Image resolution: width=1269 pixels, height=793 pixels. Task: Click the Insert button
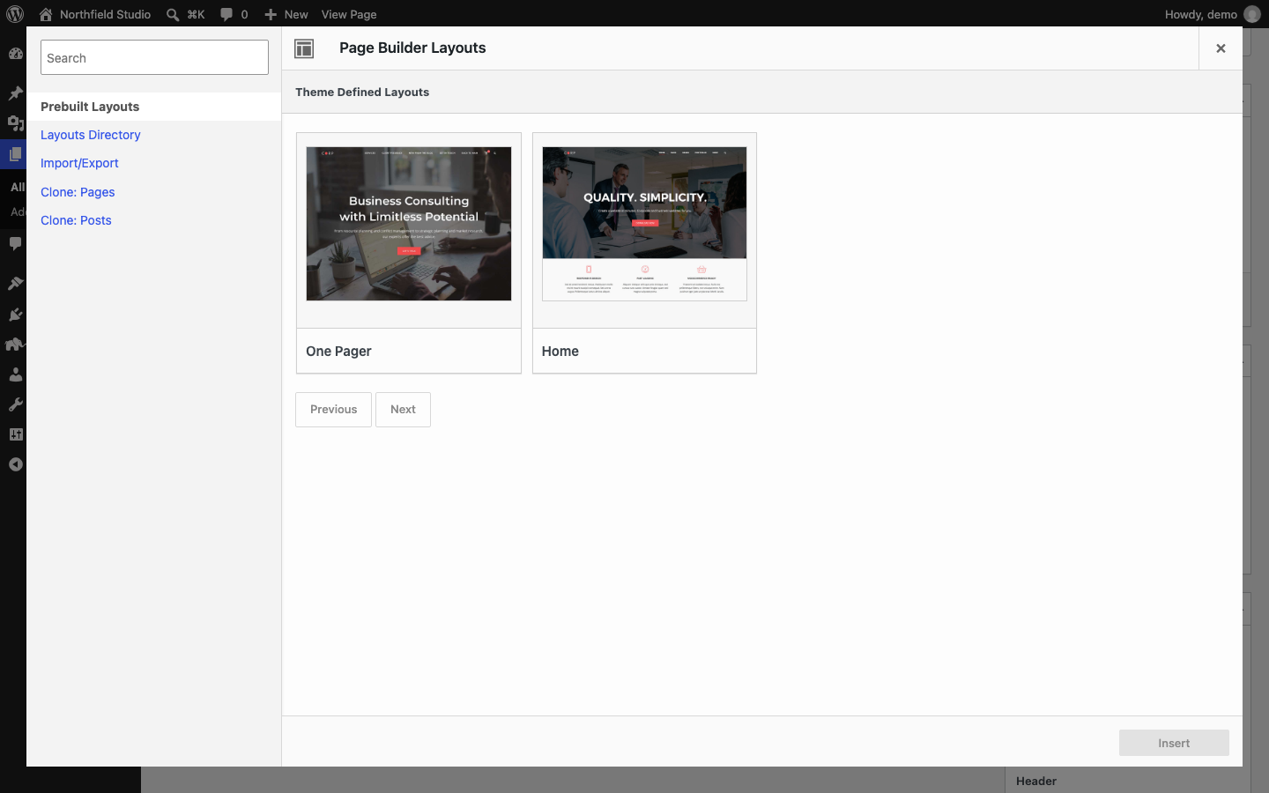click(1174, 743)
